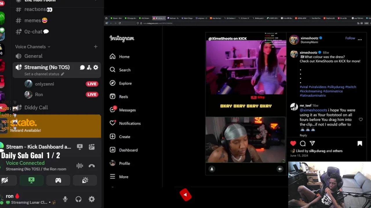The width and height of the screenshot is (371, 208).
Task: Click the Instagram wordmark logo
Action: (122, 38)
